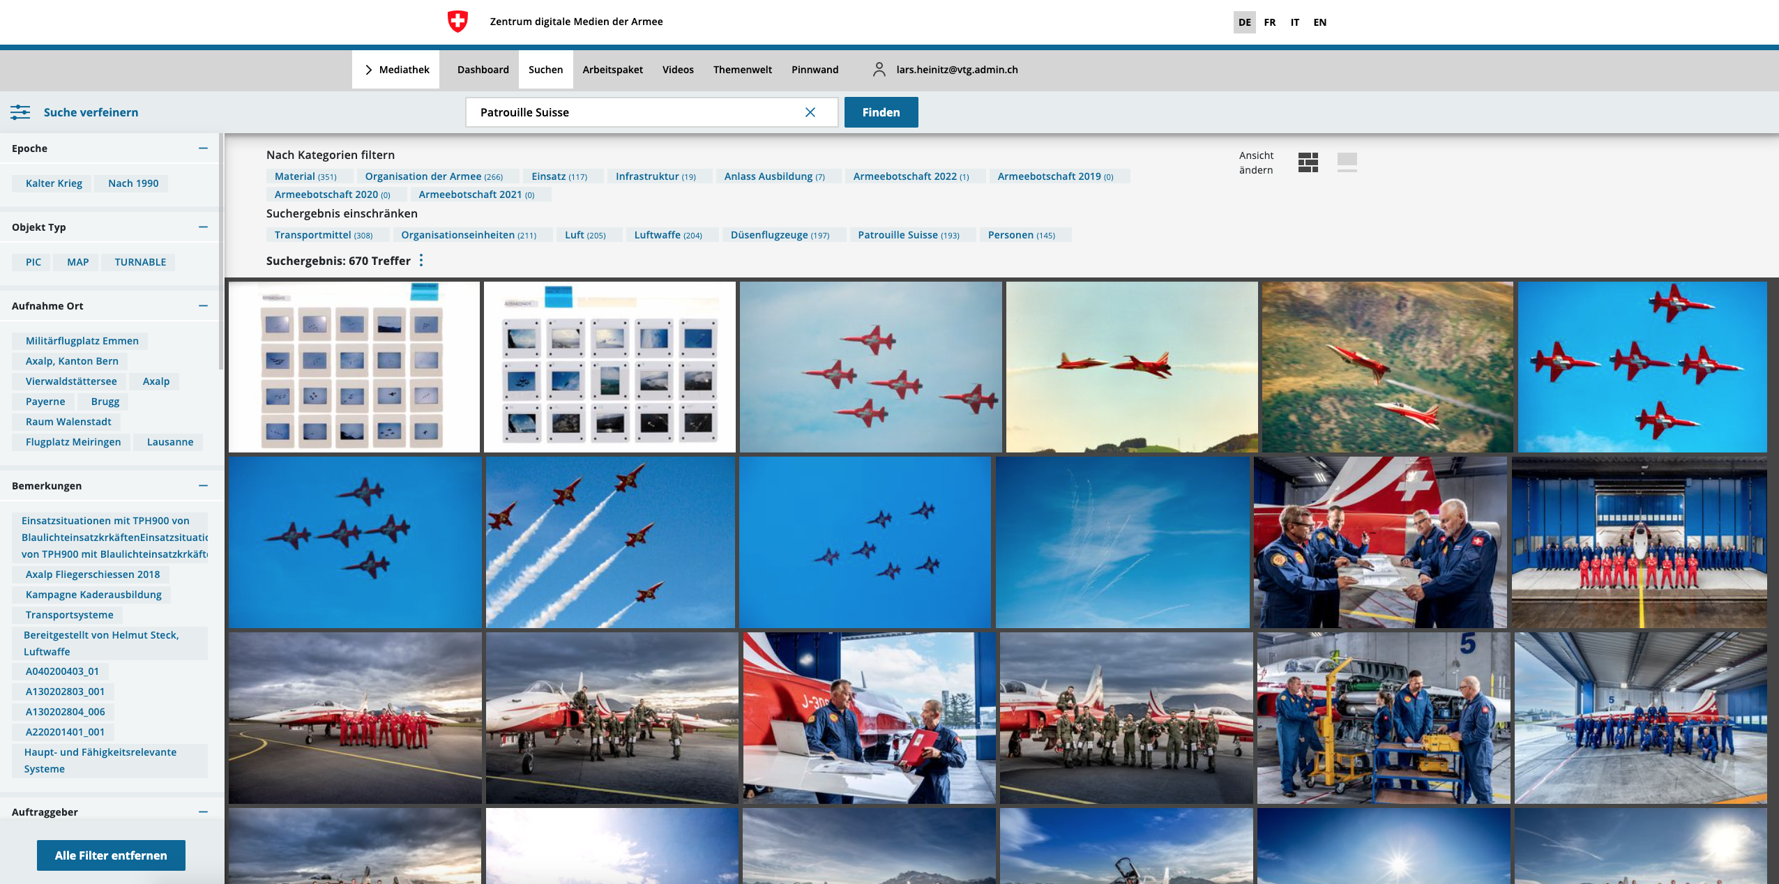This screenshot has width=1779, height=884.
Task: Click the Finden search button
Action: pyautogui.click(x=881, y=112)
